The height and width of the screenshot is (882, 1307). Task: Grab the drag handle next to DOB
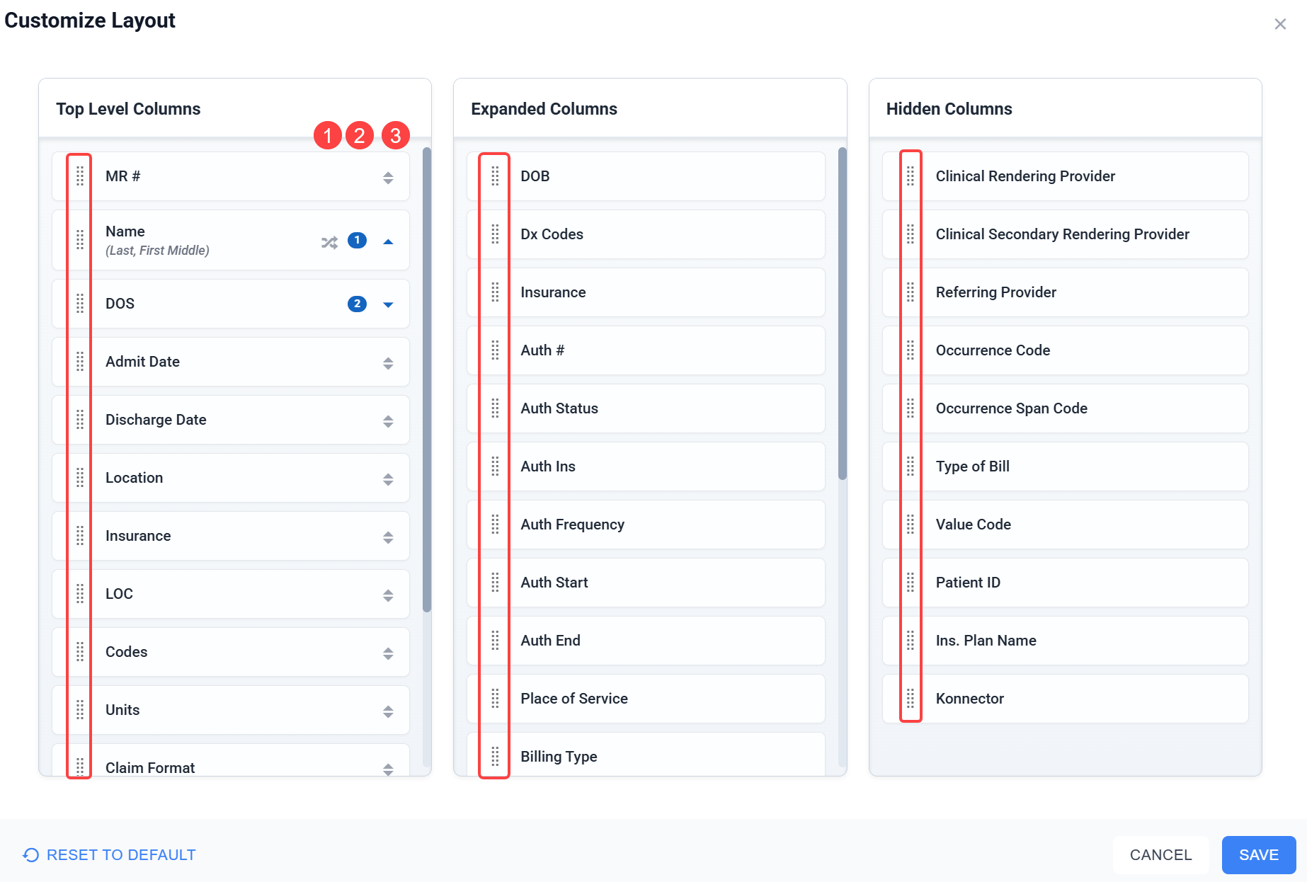tap(495, 176)
